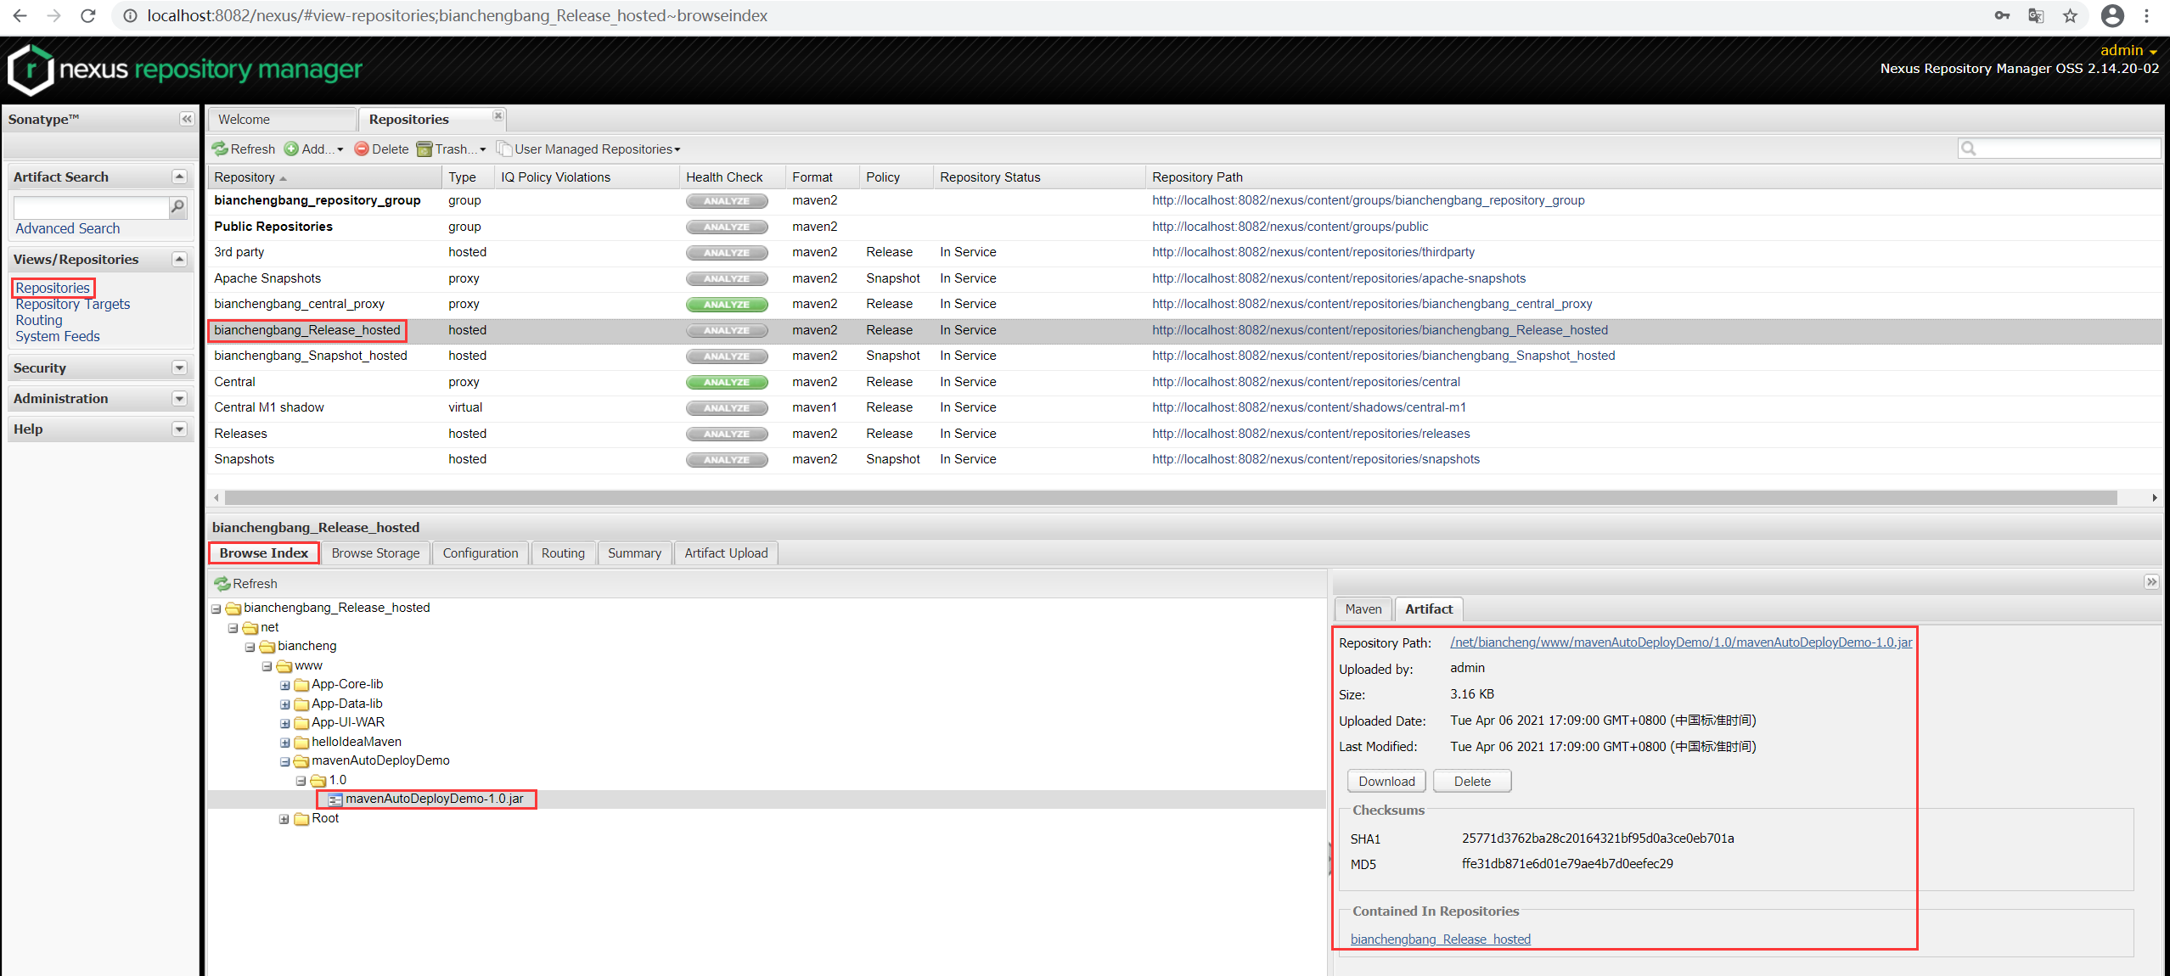Refresh the Browse Index tree
This screenshot has height=976, width=2170.
pos(246,584)
